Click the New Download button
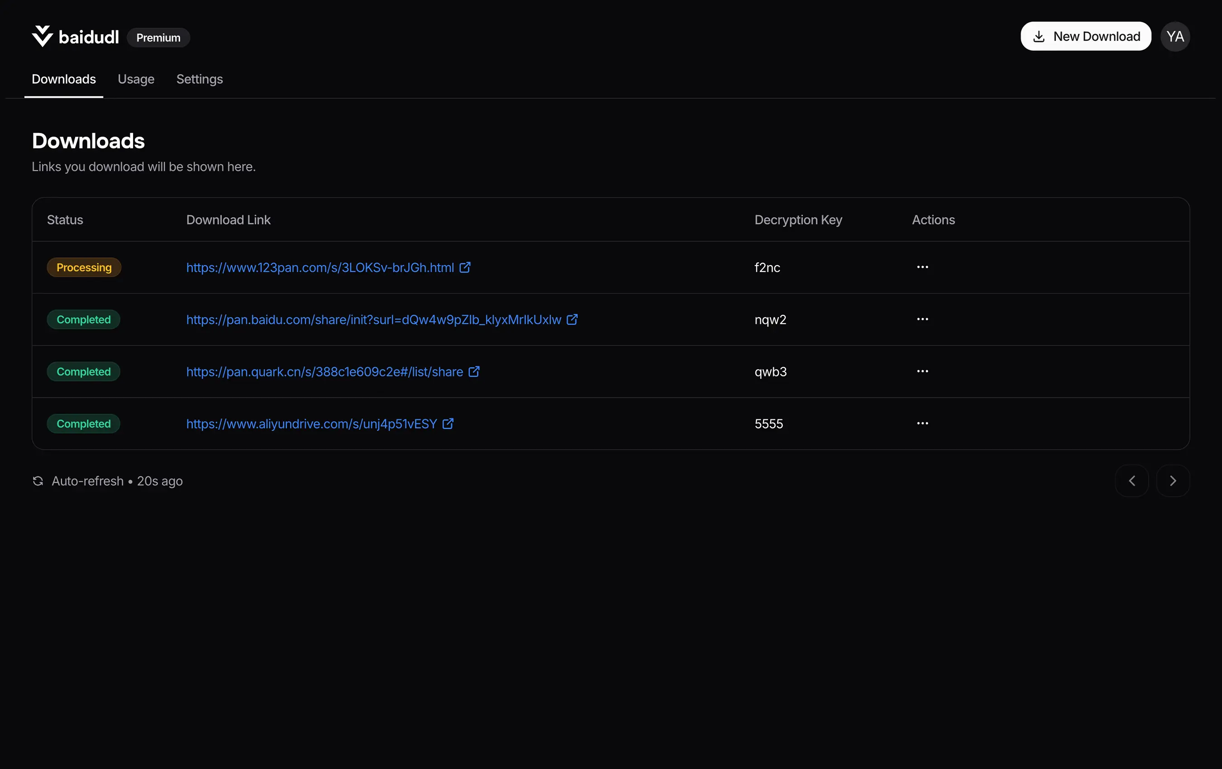The image size is (1222, 769). [x=1085, y=37]
